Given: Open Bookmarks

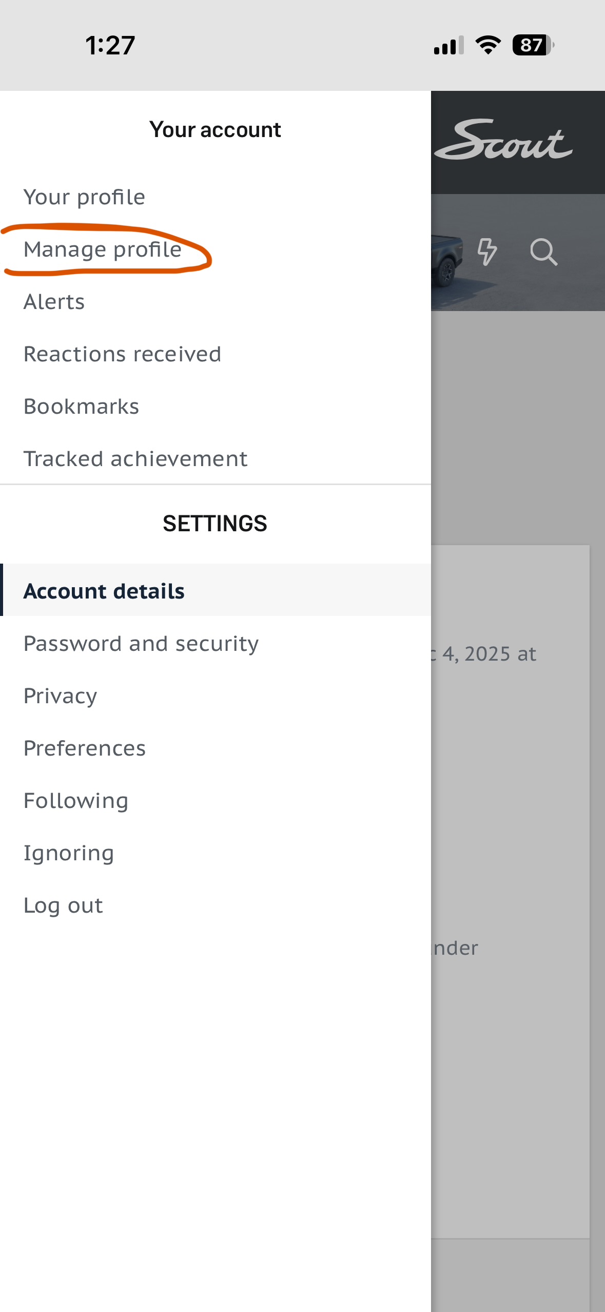Looking at the screenshot, I should [82, 407].
